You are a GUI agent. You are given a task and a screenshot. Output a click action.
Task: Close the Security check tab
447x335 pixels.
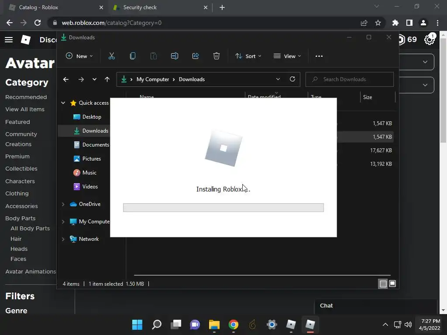pyautogui.click(x=206, y=7)
